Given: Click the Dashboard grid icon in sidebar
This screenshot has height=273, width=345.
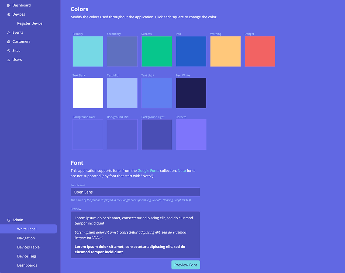Looking at the screenshot, I should pyautogui.click(x=9, y=5).
